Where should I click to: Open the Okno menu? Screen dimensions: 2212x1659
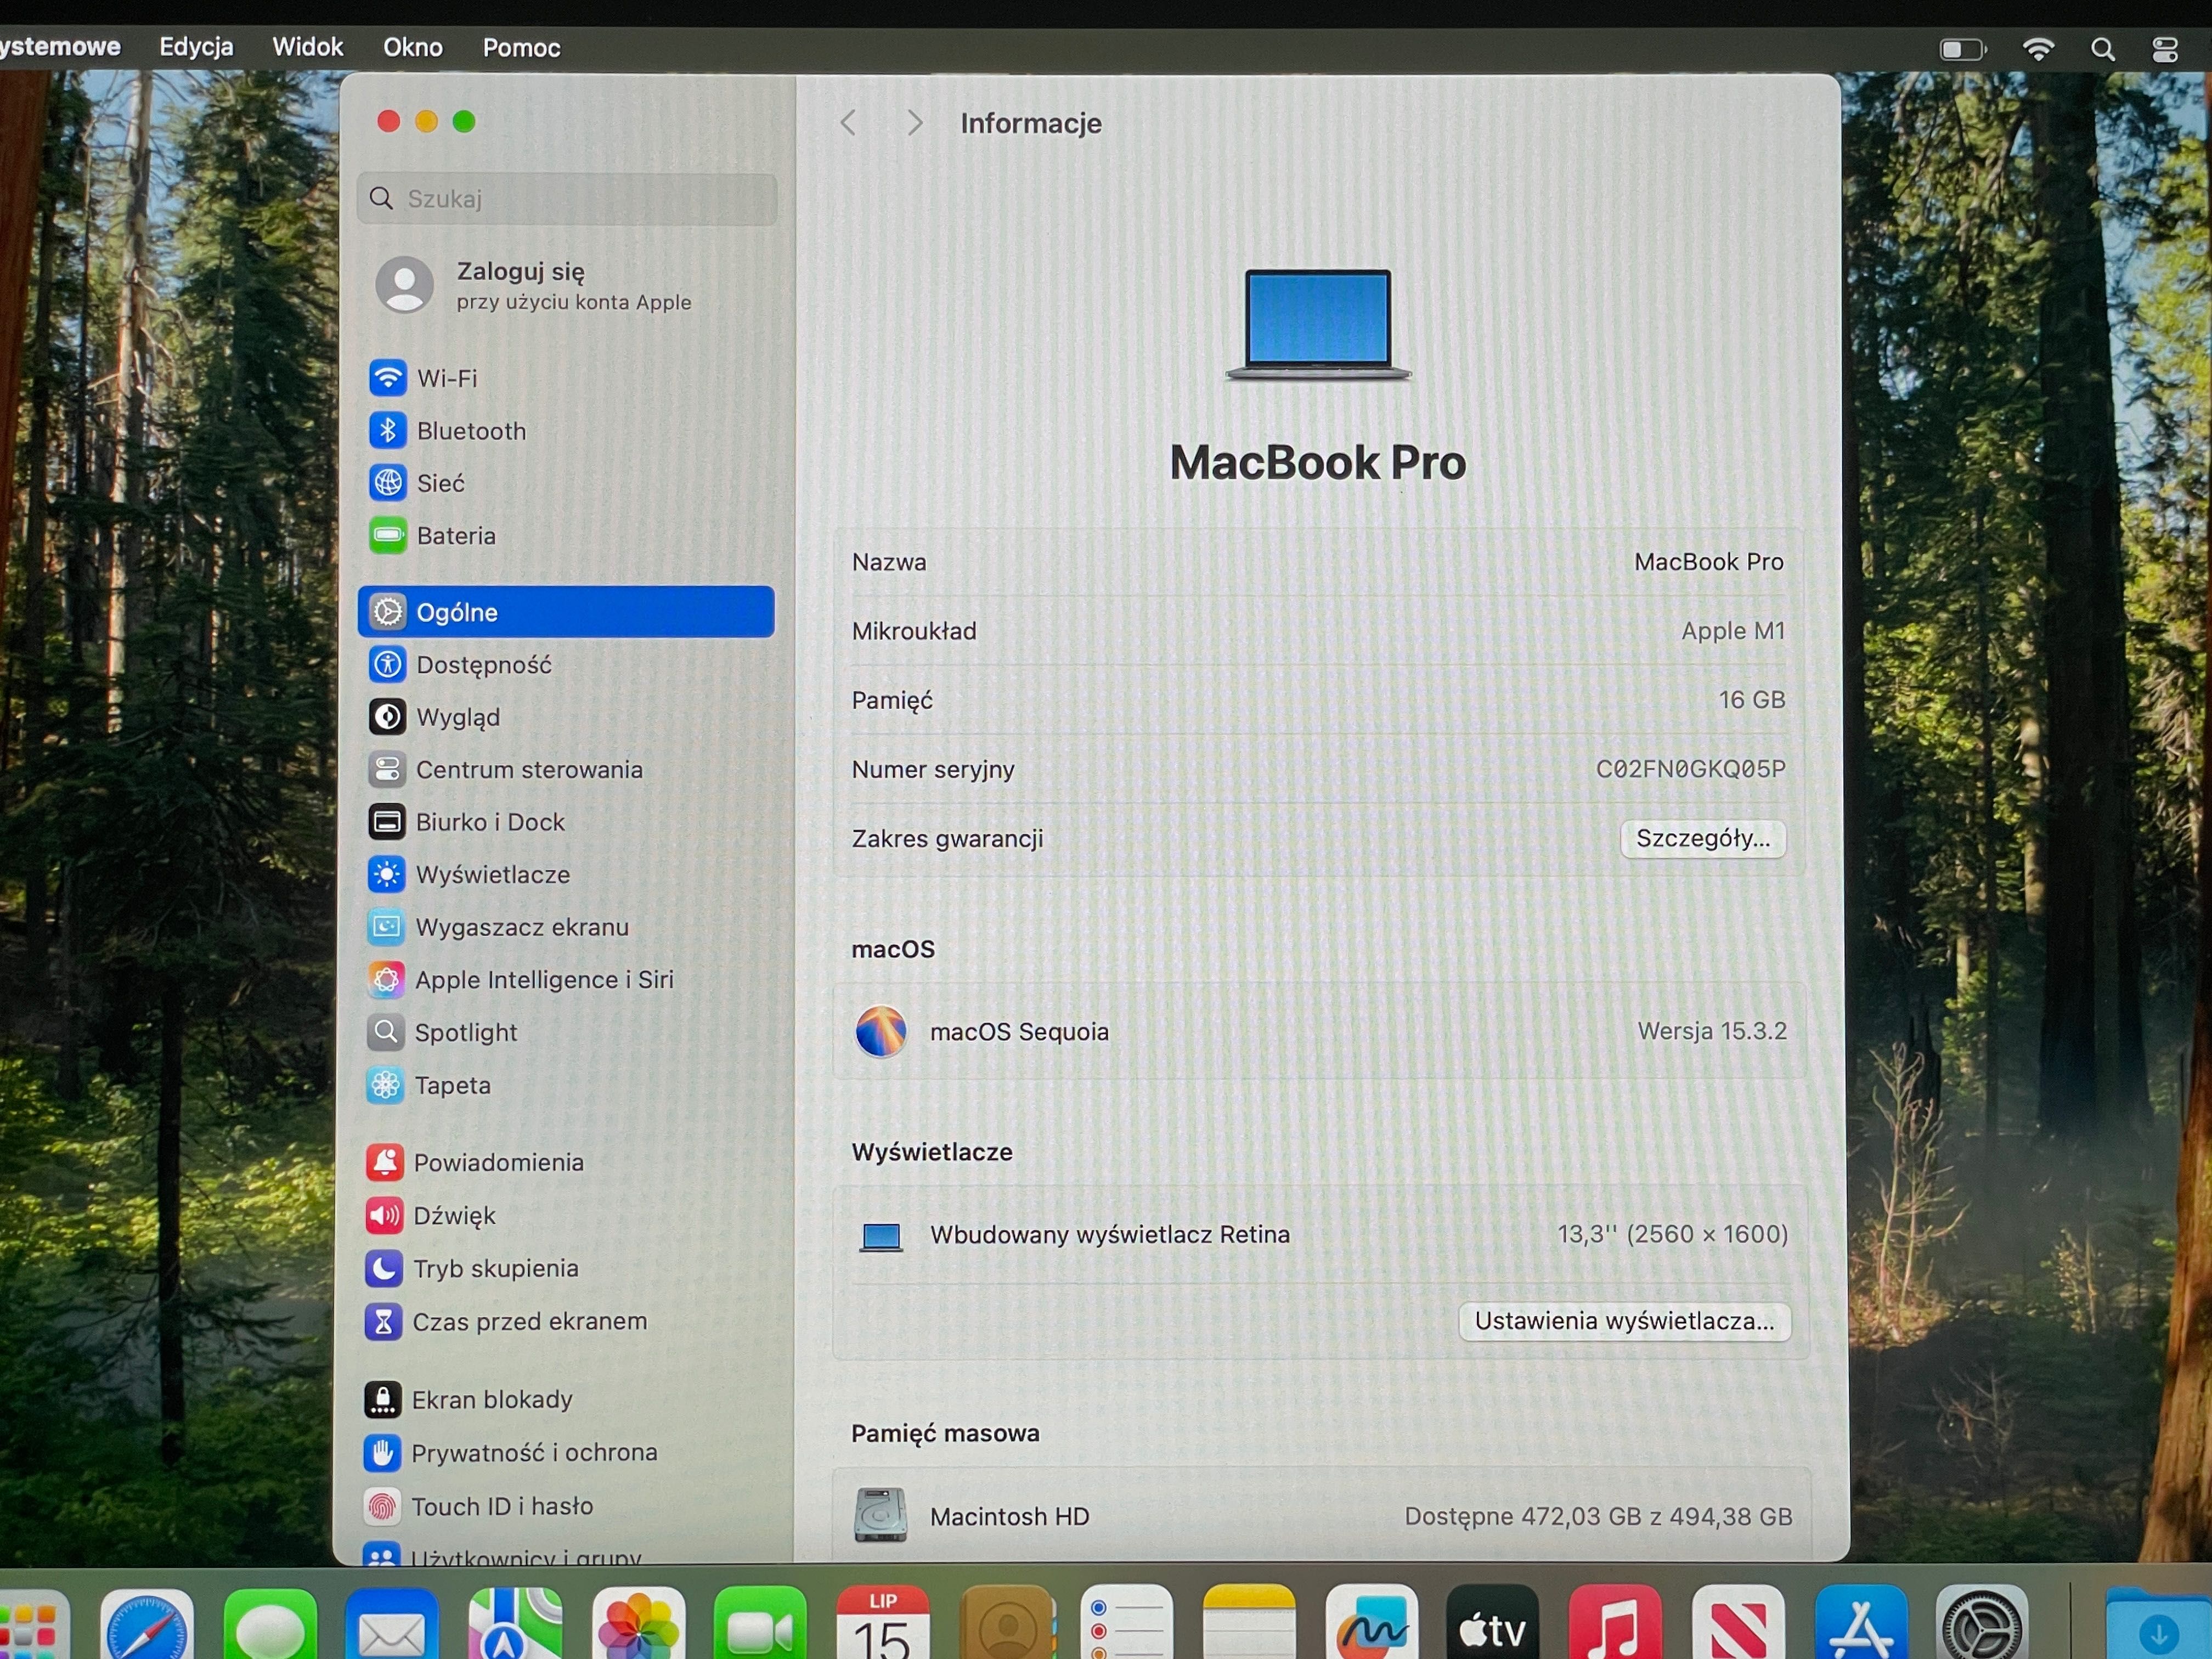click(x=412, y=47)
